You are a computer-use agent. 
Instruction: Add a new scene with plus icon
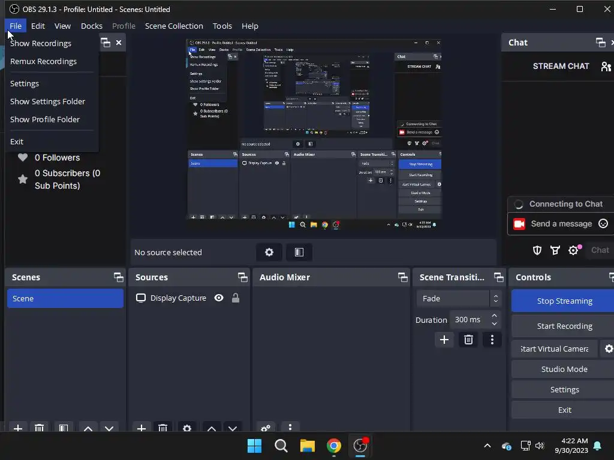tap(17, 428)
